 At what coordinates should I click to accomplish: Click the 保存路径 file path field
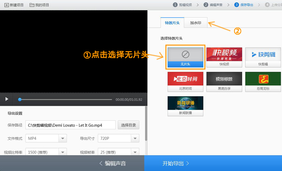(70, 125)
